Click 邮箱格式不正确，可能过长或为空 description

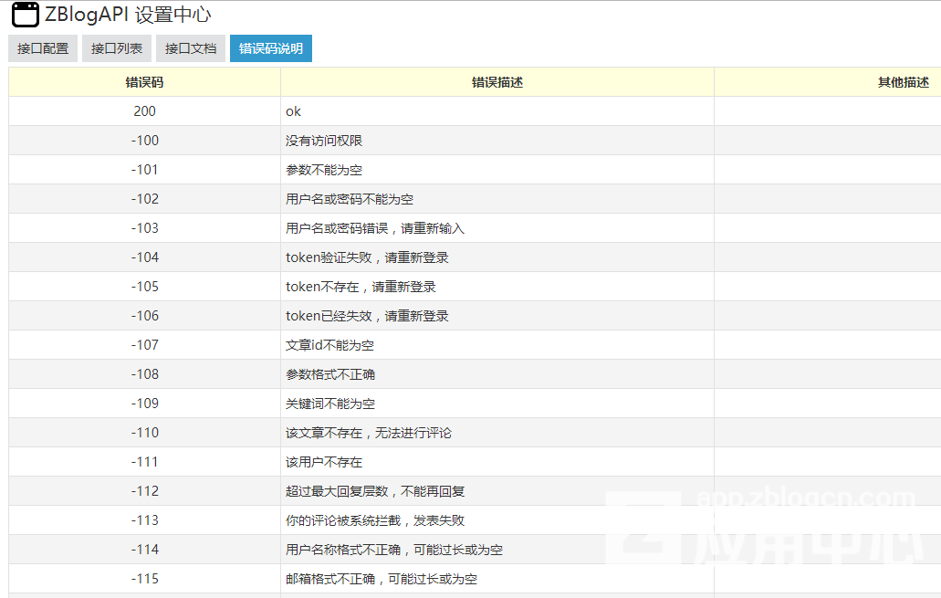(x=382, y=579)
